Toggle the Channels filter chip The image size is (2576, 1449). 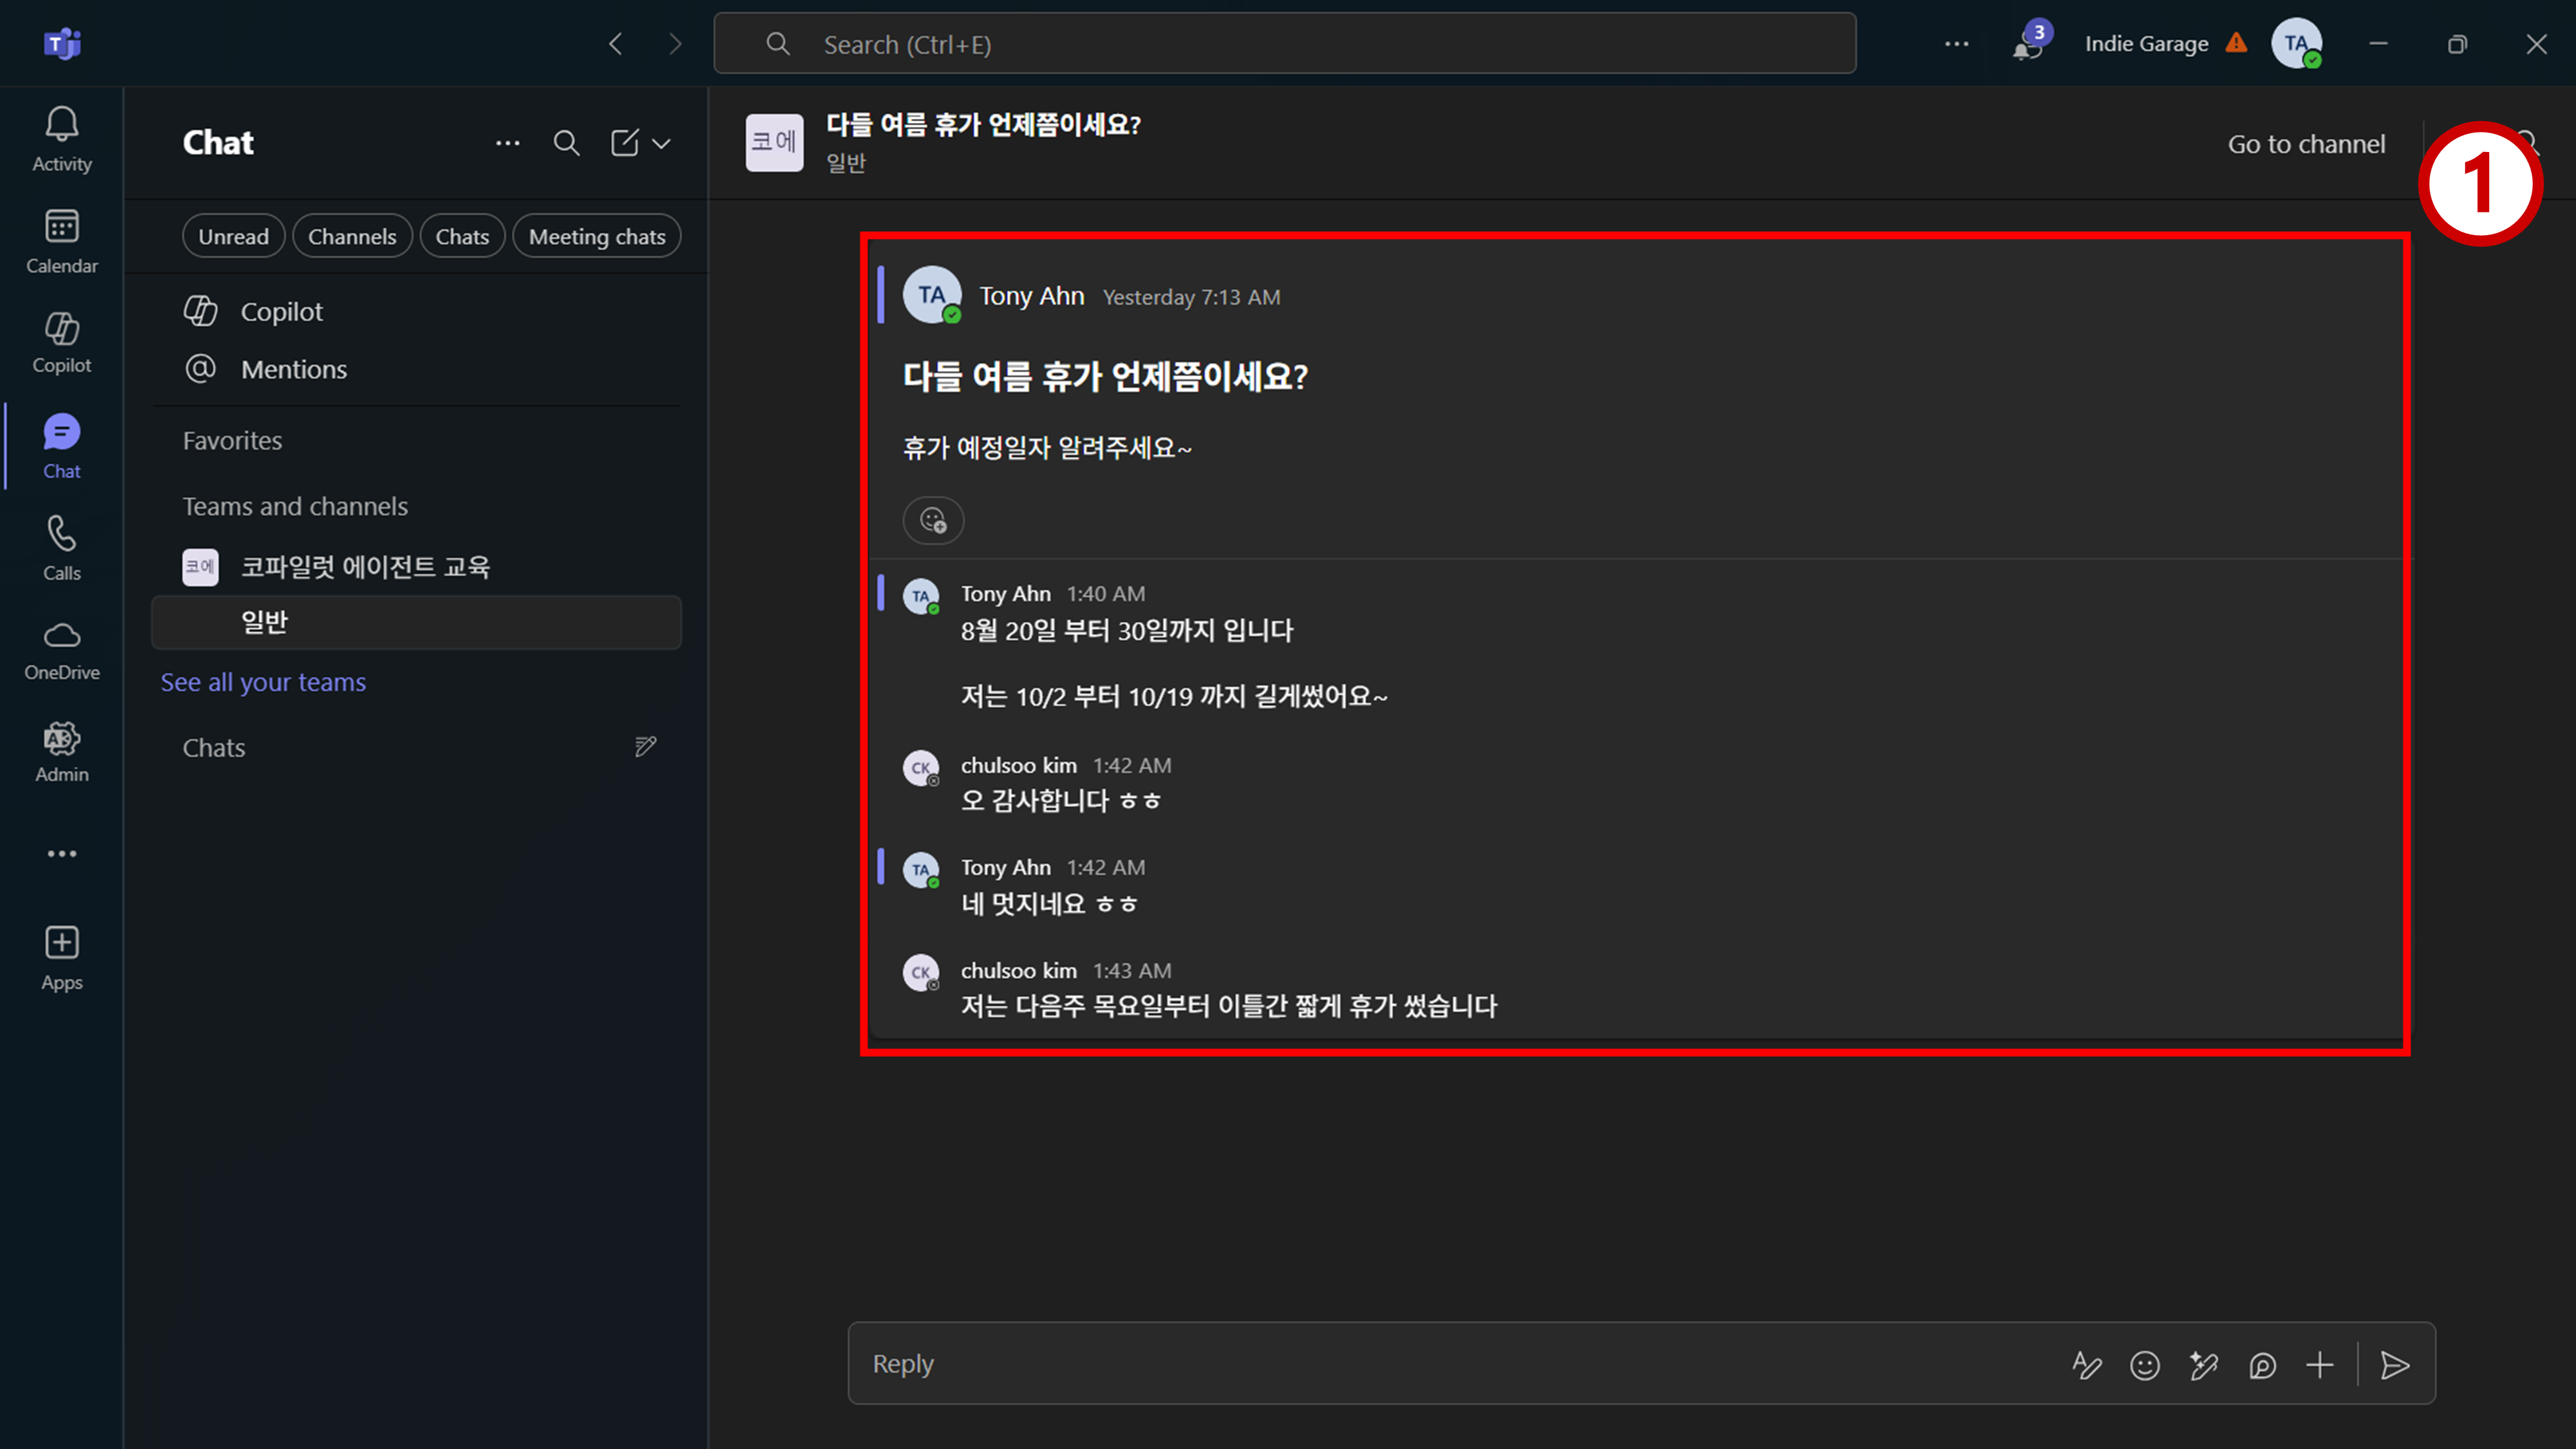pos(352,236)
